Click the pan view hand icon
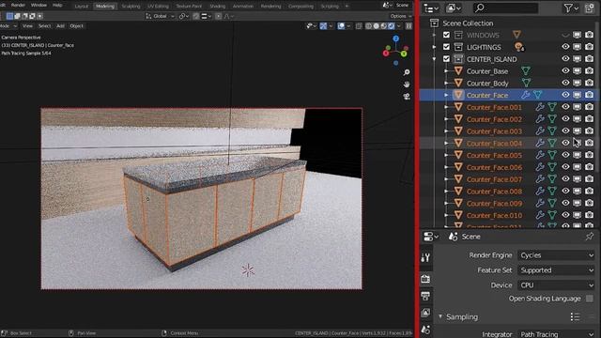The height and width of the screenshot is (338, 601). pyautogui.click(x=407, y=84)
